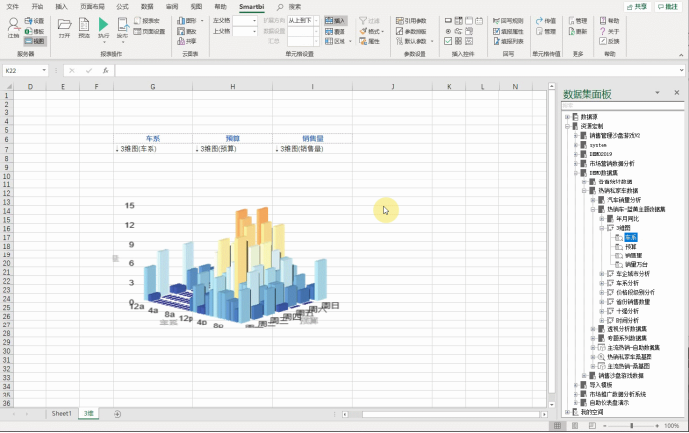Click the 发布 publish icon
The height and width of the screenshot is (433, 689).
coord(123,24)
